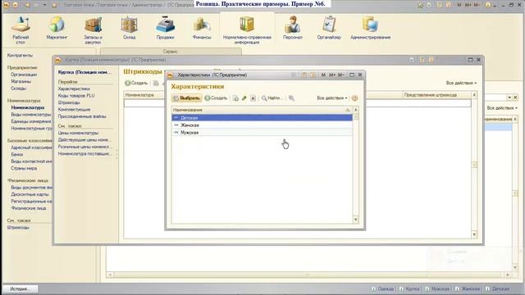Open the search field dropdown arrow at right edge
This screenshot has width=525, height=295.
click(x=509, y=98)
